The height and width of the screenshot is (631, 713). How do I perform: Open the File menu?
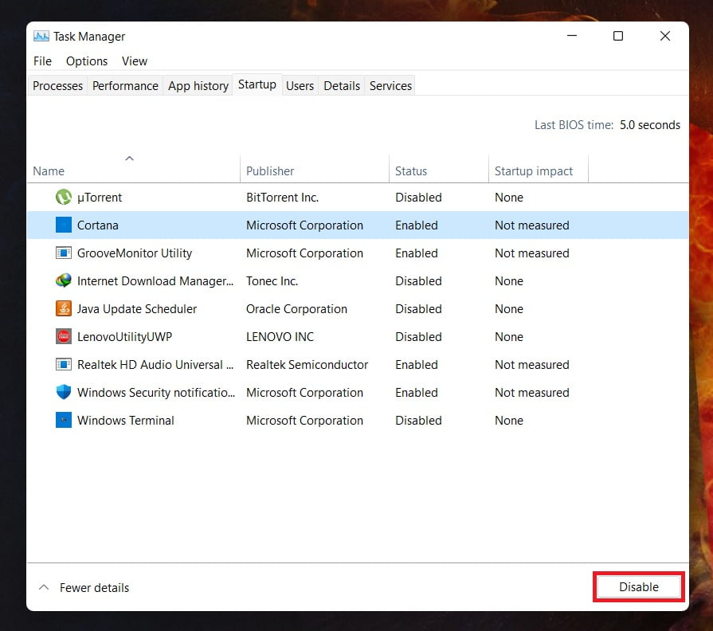42,61
